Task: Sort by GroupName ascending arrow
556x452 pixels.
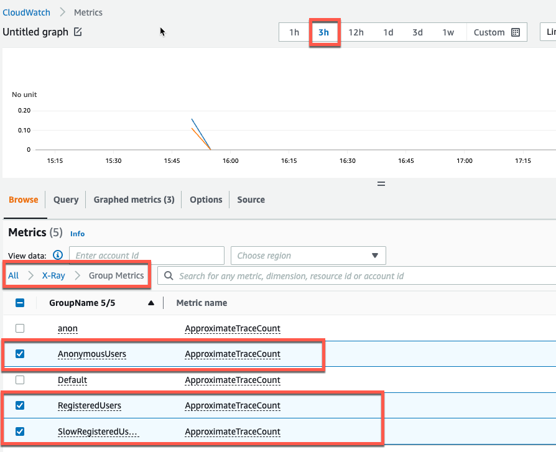Action: [x=151, y=303]
